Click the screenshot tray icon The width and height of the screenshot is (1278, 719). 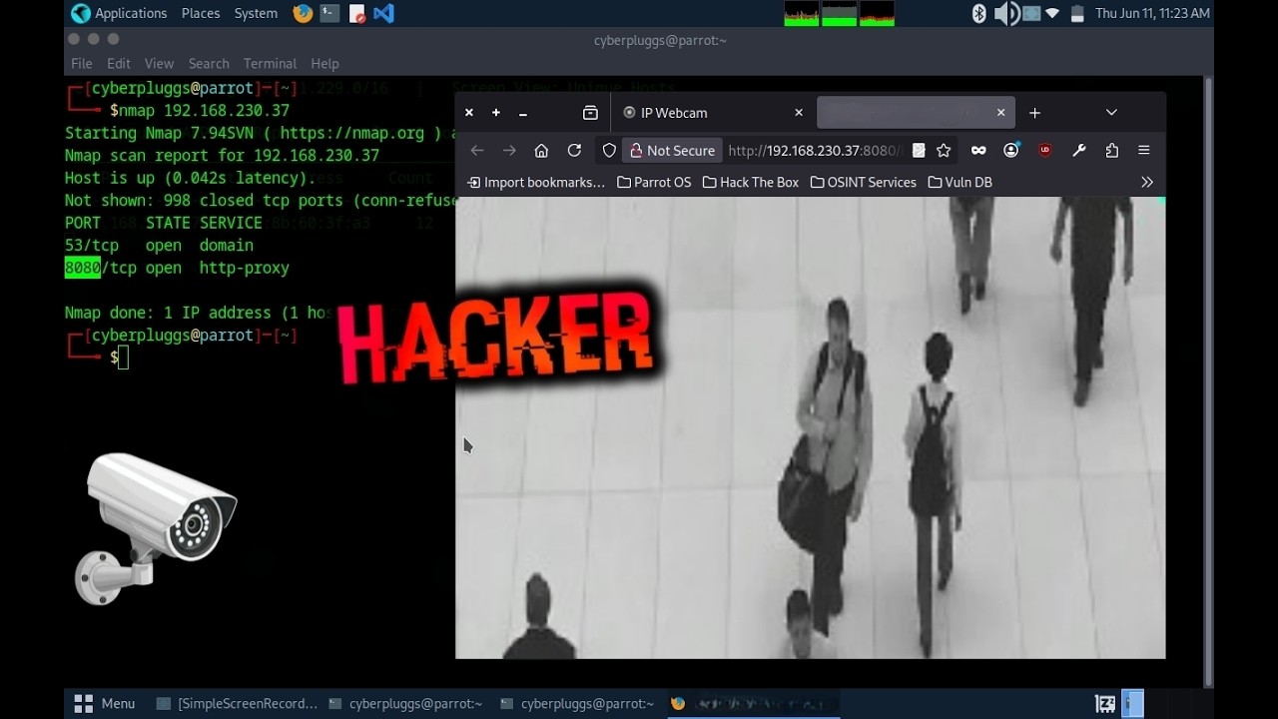pos(1030,13)
